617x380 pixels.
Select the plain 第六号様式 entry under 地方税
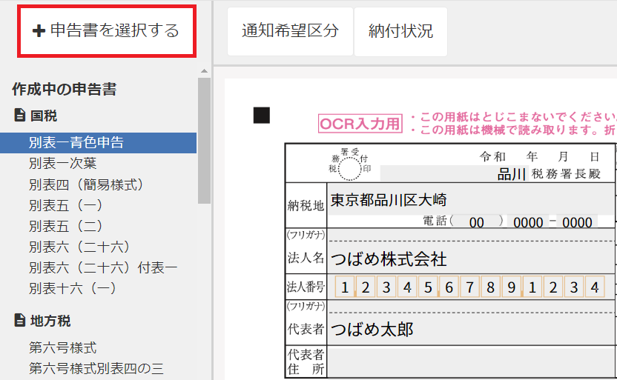[x=63, y=347]
